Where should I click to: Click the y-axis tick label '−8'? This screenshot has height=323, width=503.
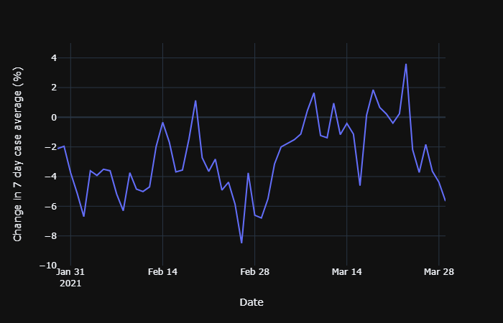51,236
